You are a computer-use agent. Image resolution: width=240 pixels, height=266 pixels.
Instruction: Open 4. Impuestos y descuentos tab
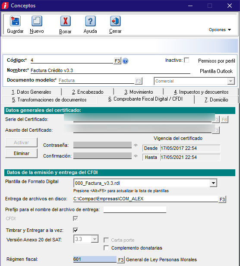tap(201, 92)
